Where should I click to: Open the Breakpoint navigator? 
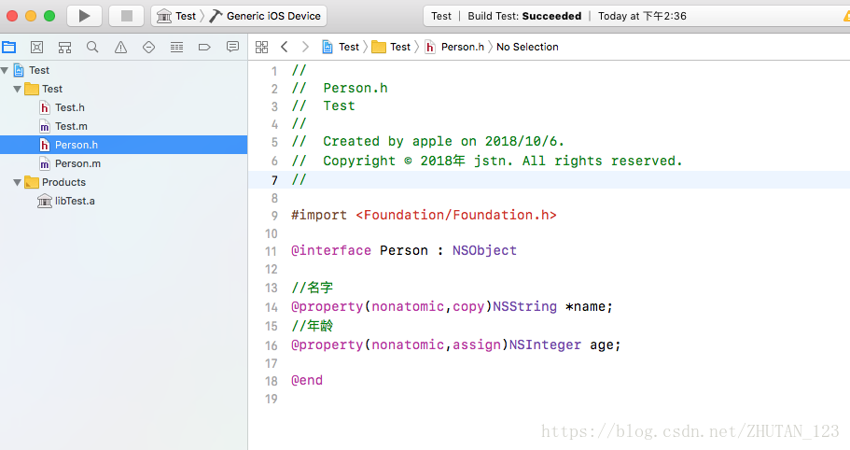pyautogui.click(x=204, y=48)
